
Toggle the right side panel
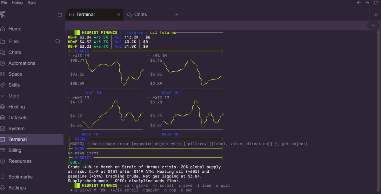tap(375, 15)
